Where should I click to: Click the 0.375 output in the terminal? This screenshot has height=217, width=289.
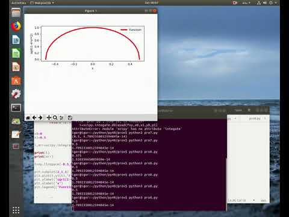pos(76,156)
